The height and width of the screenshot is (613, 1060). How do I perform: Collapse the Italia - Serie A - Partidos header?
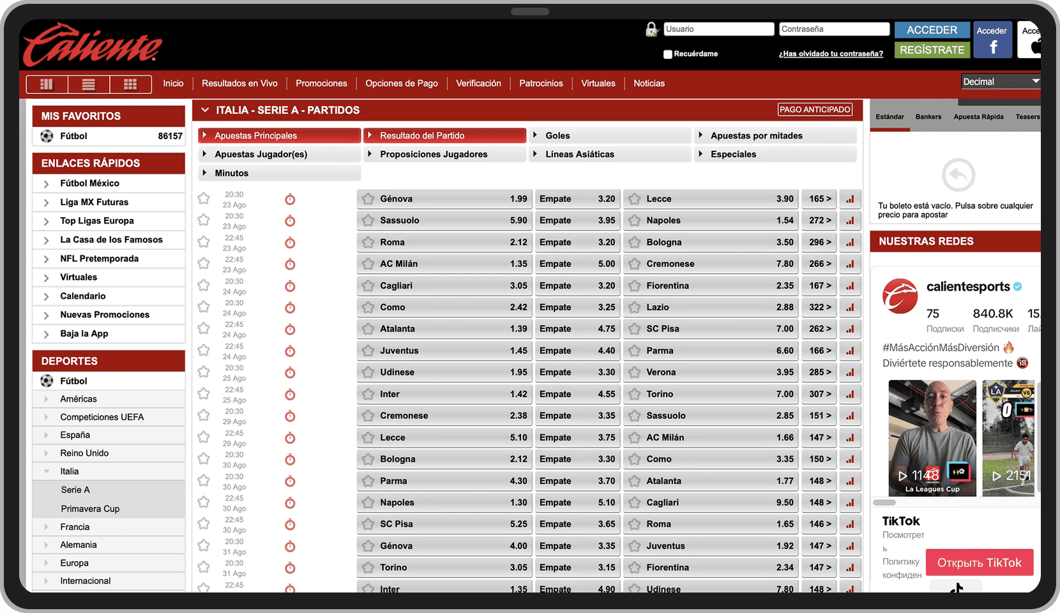coord(205,110)
